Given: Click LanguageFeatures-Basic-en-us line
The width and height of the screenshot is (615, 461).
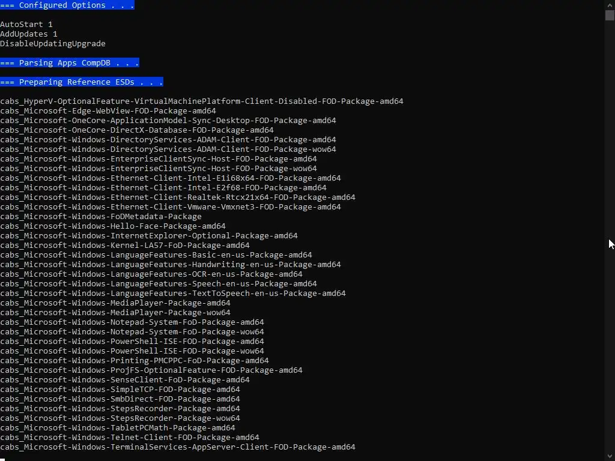Looking at the screenshot, I should pyautogui.click(x=156, y=255).
